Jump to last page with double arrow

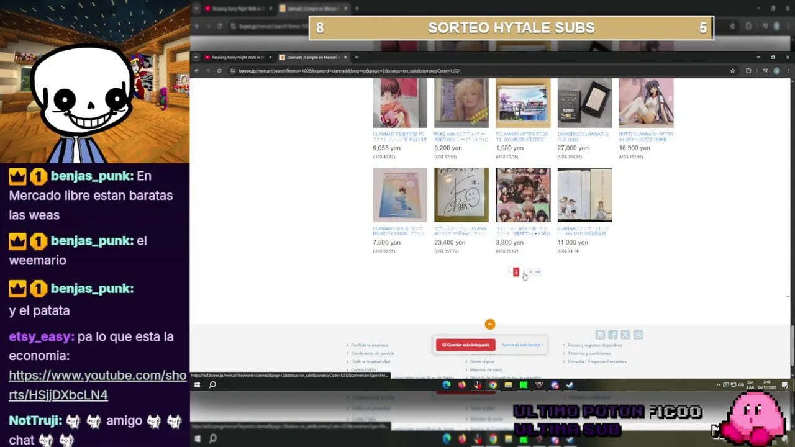coord(538,272)
